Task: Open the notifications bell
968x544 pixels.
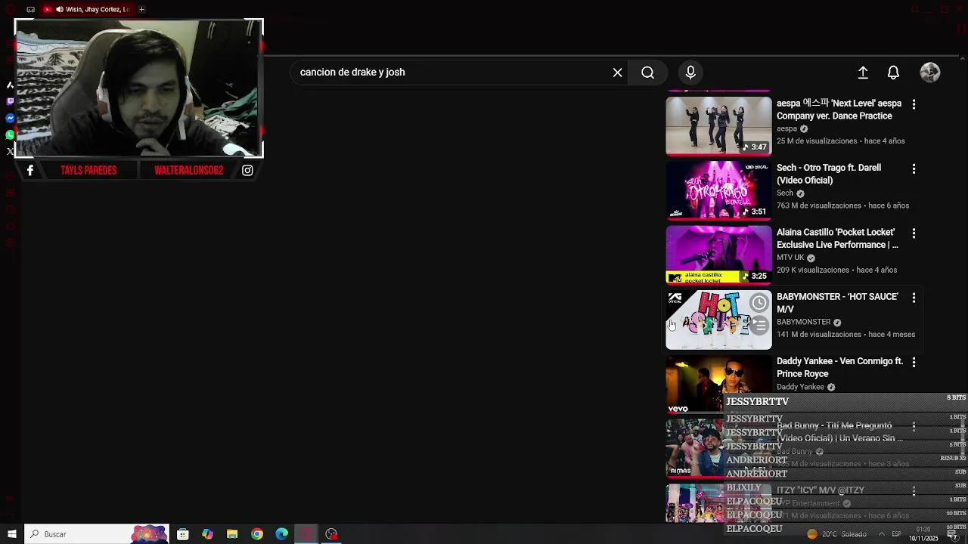Action: tap(893, 73)
